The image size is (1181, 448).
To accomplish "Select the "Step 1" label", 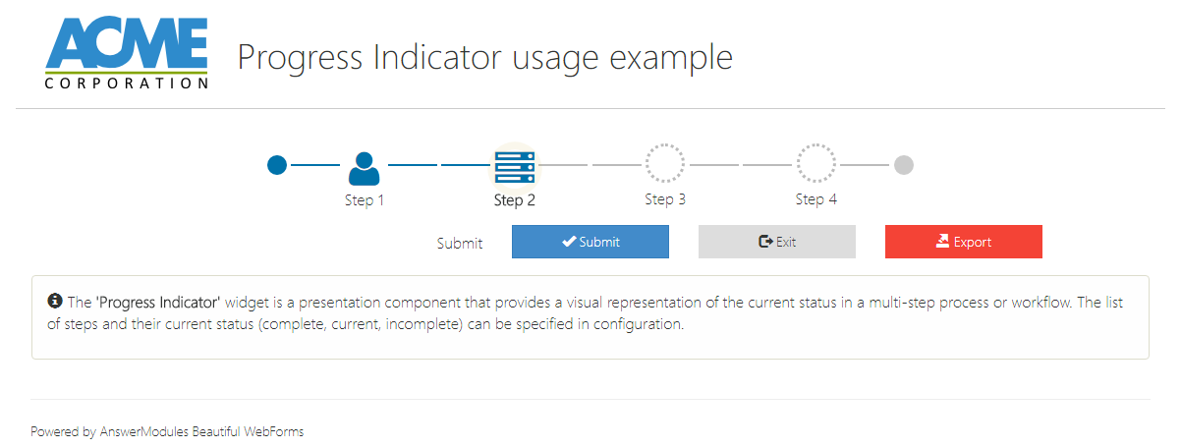I will [x=364, y=200].
